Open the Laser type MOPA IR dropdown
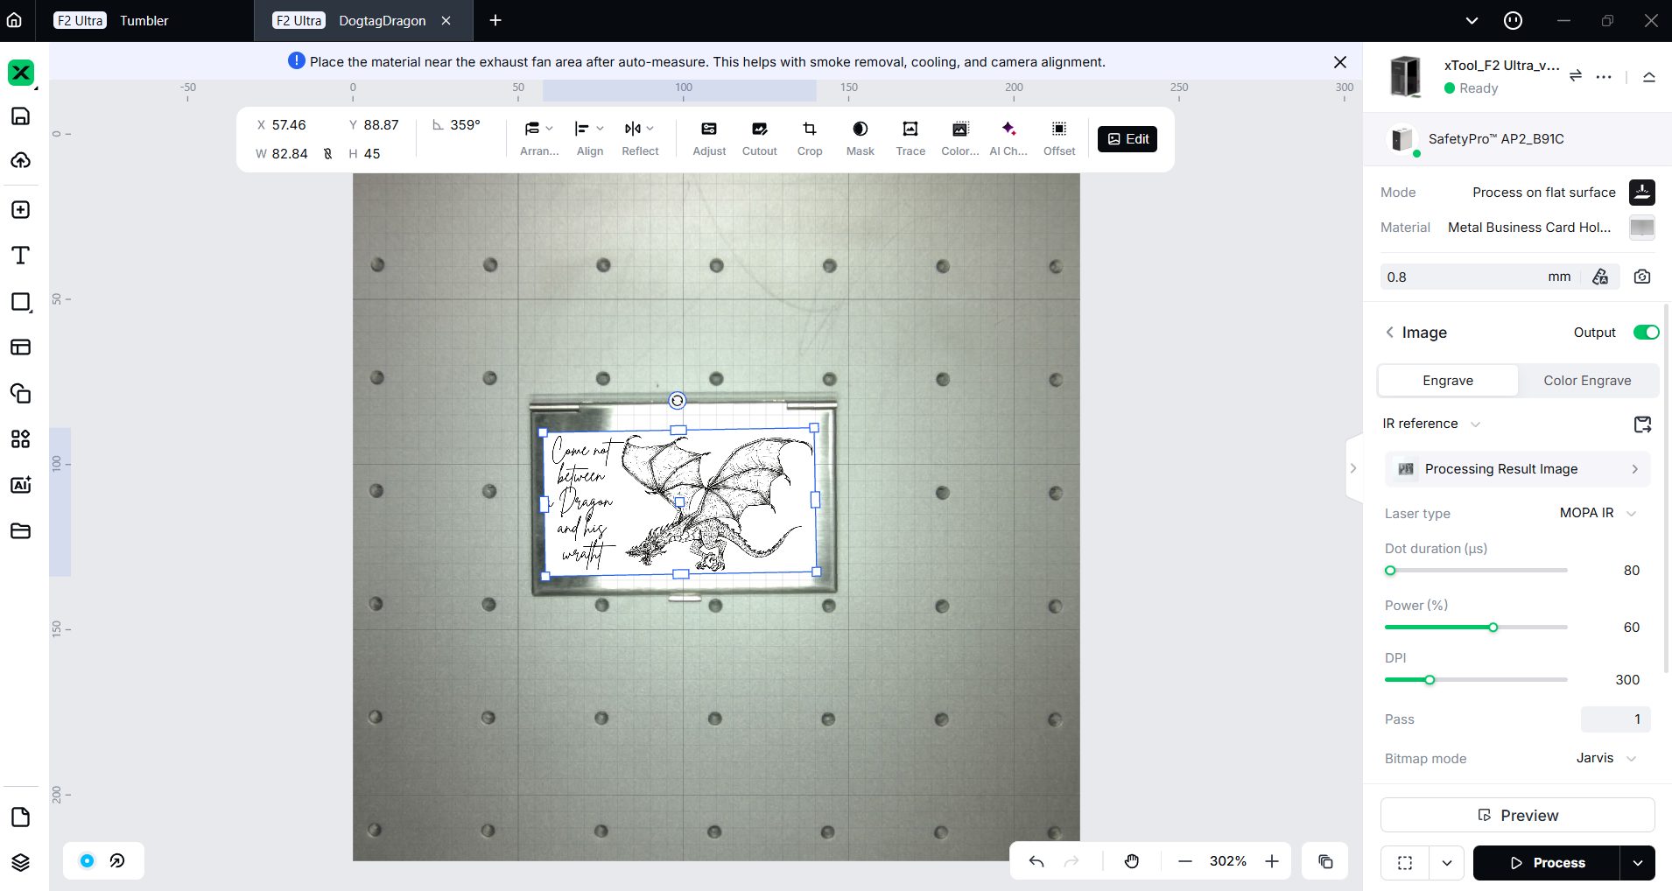 1598,514
